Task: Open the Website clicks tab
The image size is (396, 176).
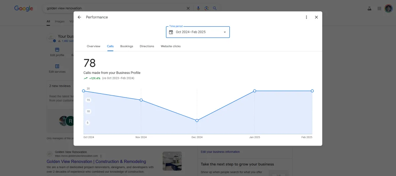Action: pyautogui.click(x=171, y=46)
